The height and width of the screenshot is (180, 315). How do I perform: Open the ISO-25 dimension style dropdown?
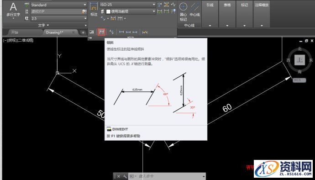coord(128,5)
